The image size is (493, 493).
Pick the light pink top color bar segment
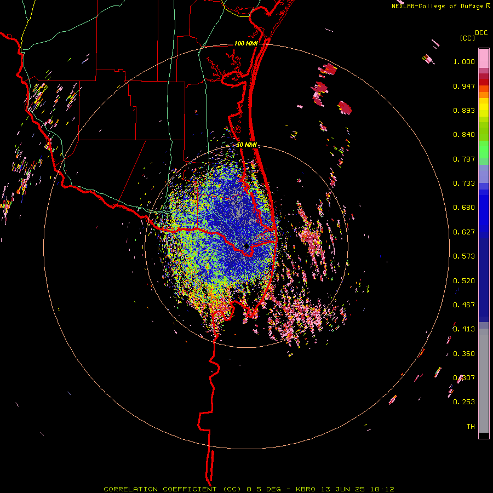coord(484,59)
